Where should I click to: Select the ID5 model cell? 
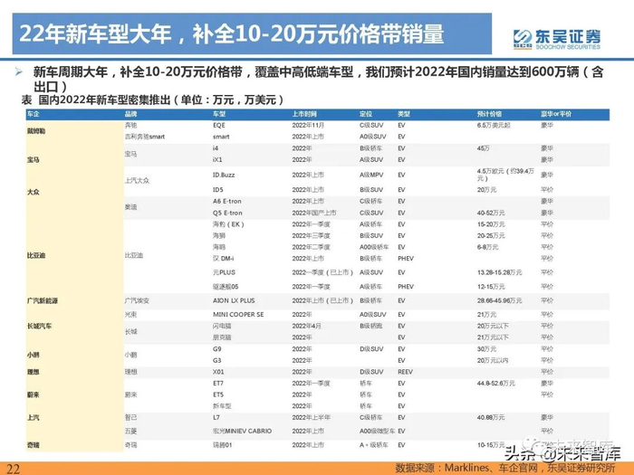point(218,189)
